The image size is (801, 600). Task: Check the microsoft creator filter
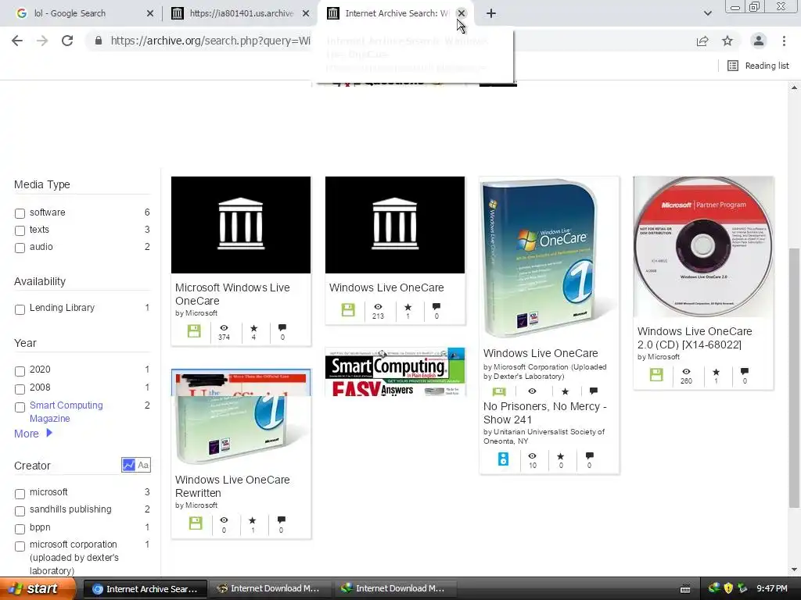tap(20, 494)
